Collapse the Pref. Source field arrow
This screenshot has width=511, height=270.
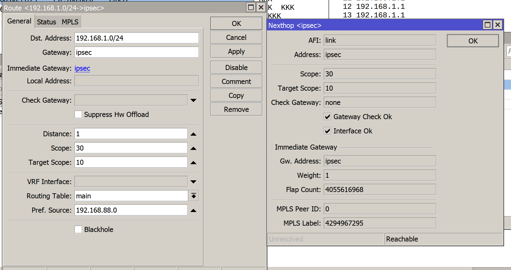tap(194, 210)
